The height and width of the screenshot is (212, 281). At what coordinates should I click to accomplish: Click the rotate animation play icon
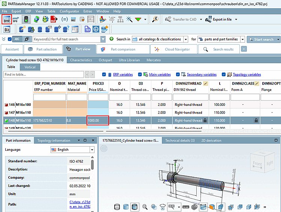coord(163,207)
